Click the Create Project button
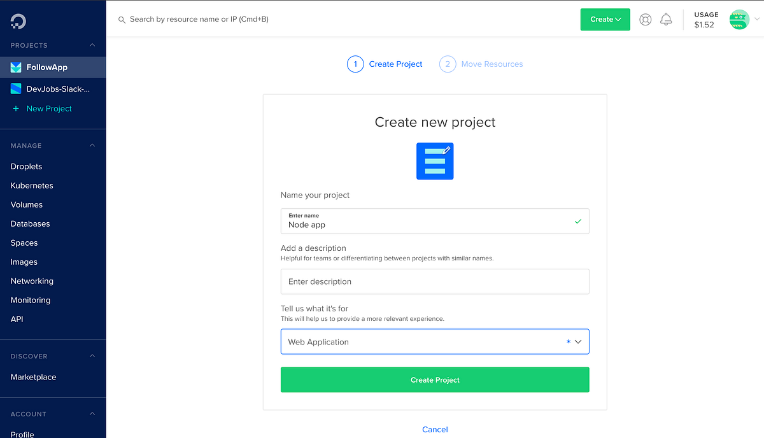Screen dimensions: 764x438 click(x=435, y=379)
